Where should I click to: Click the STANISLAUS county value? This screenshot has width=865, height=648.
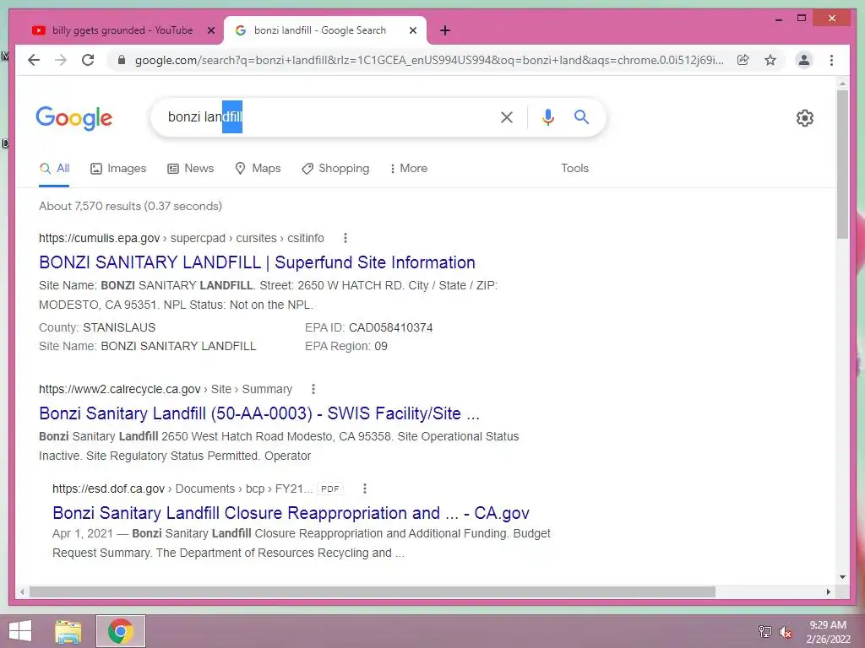click(x=119, y=328)
